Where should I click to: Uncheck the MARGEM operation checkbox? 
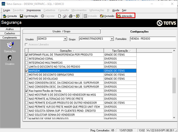[x=26, y=71]
